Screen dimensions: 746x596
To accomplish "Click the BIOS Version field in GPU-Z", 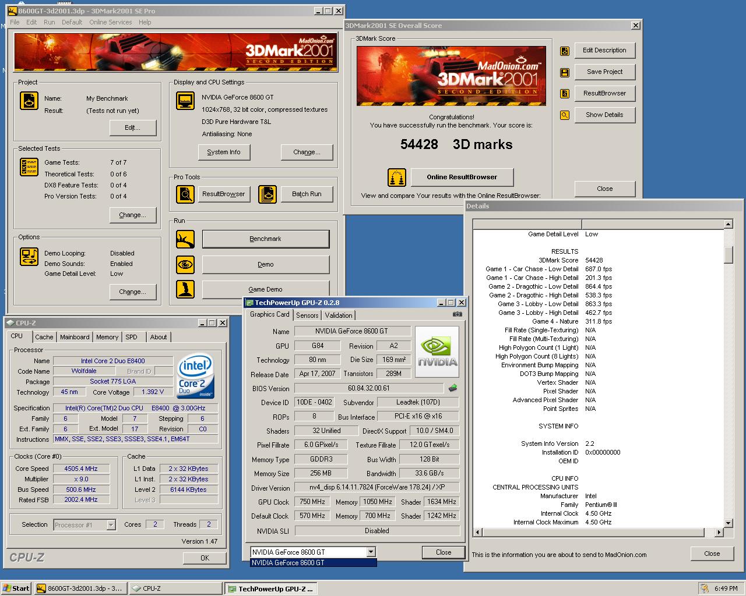I will click(x=369, y=388).
